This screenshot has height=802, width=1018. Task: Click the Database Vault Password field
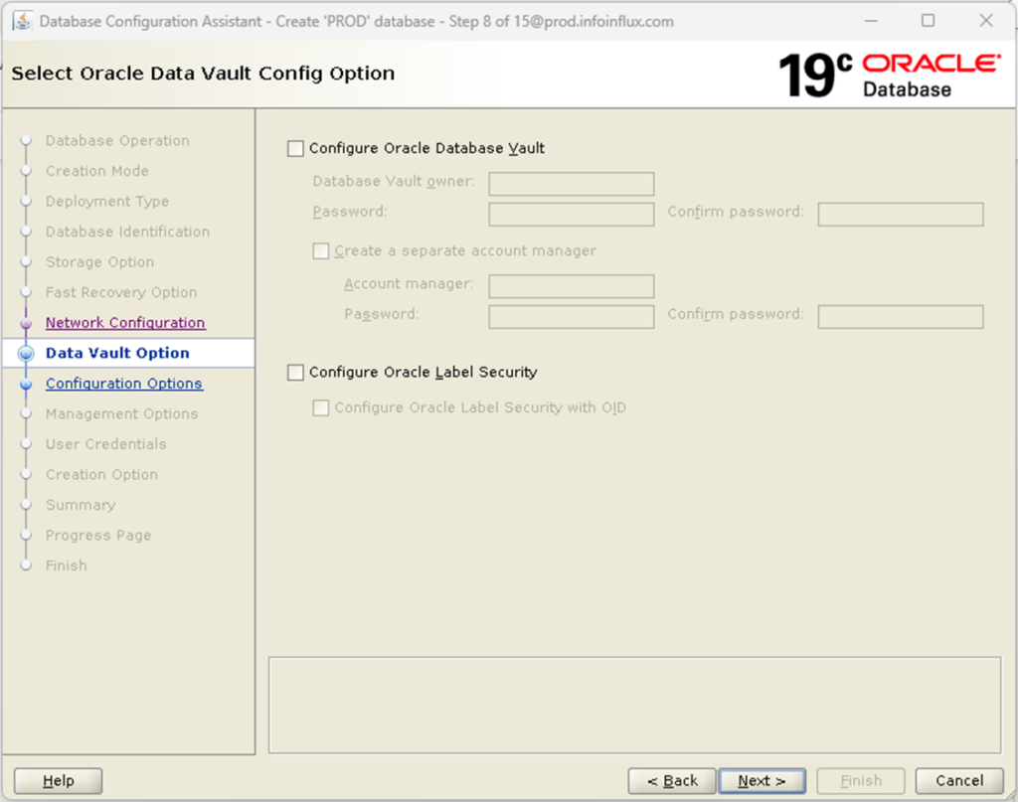[x=571, y=214]
